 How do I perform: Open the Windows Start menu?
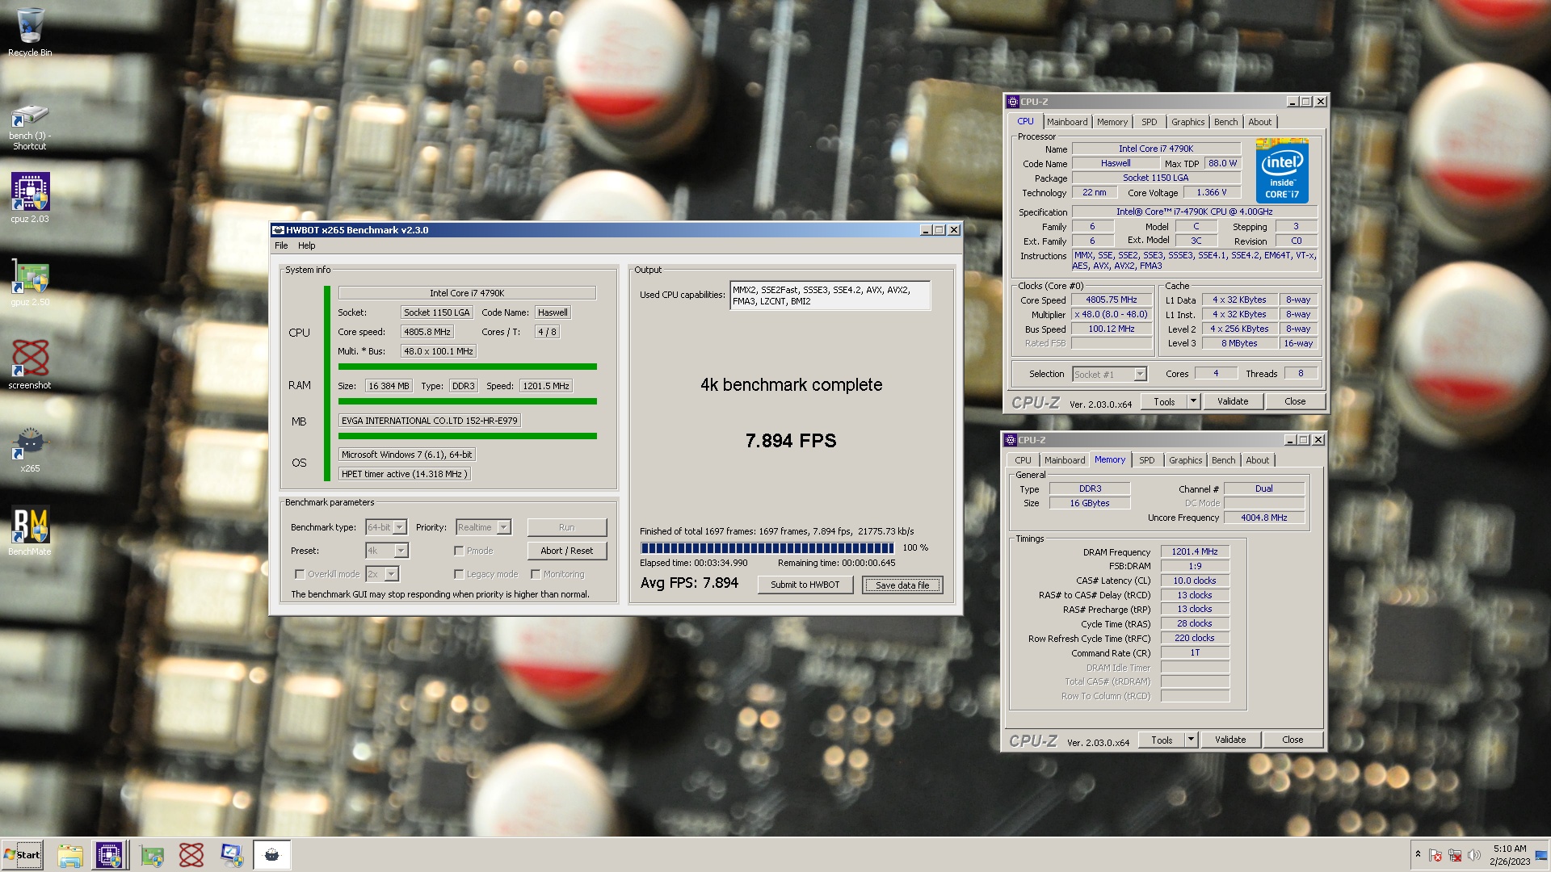[22, 855]
